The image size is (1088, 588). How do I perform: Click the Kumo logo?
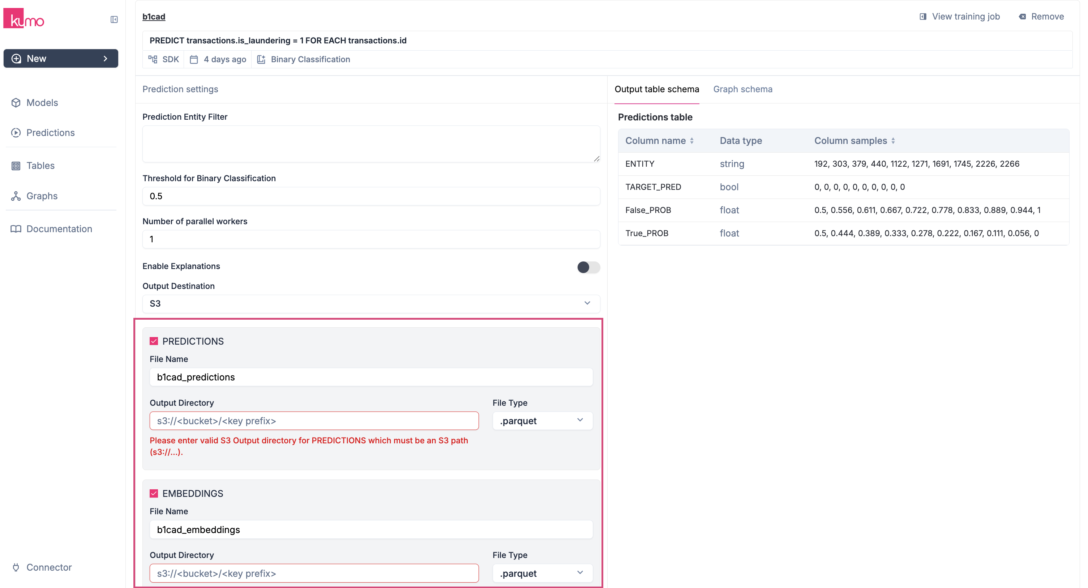pos(23,18)
